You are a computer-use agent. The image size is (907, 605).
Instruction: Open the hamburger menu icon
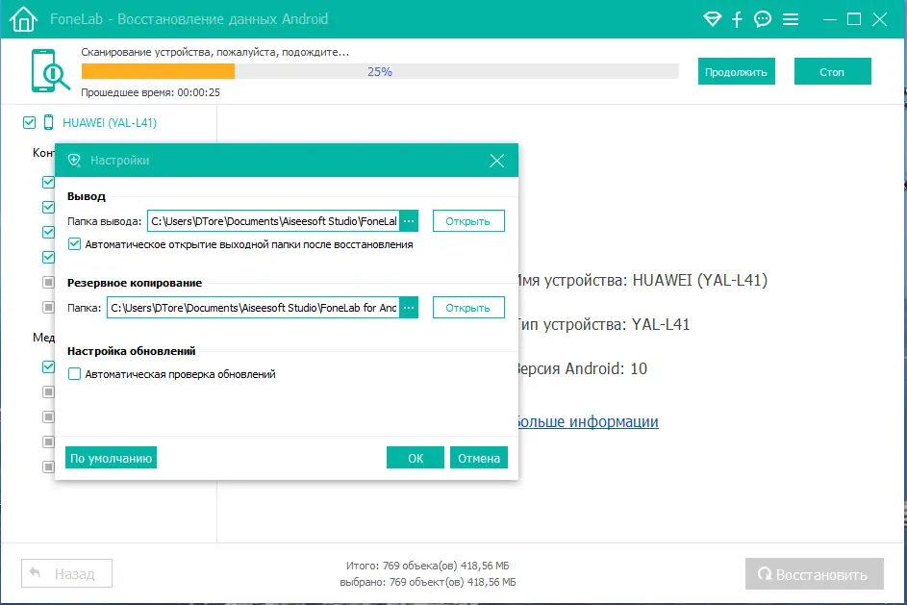click(791, 19)
